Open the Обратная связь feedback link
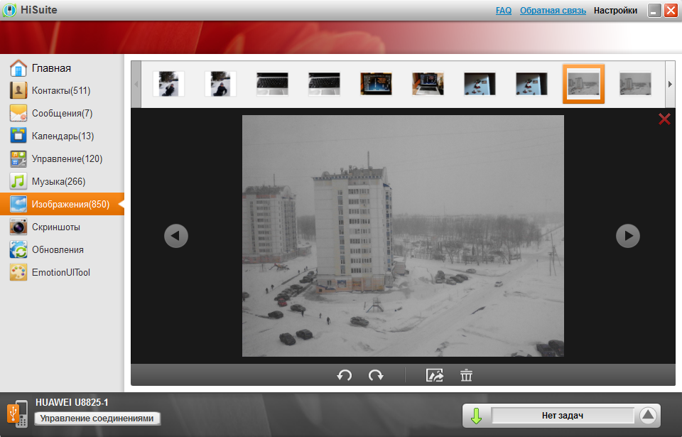 pyautogui.click(x=553, y=11)
